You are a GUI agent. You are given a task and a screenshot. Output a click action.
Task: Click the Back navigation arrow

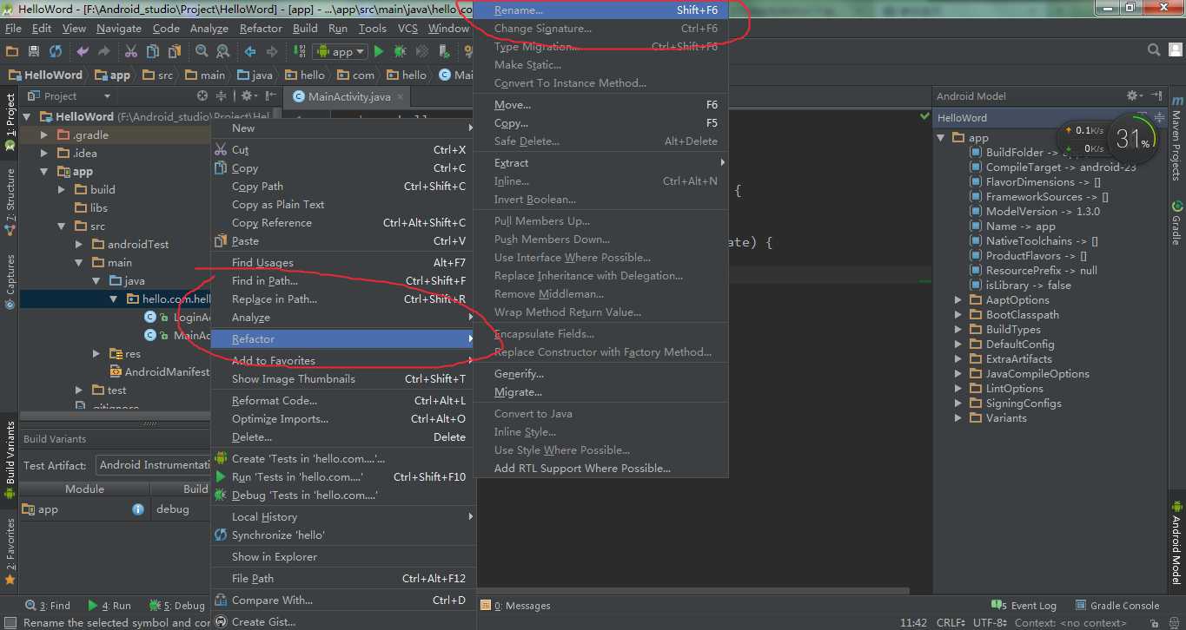(250, 52)
